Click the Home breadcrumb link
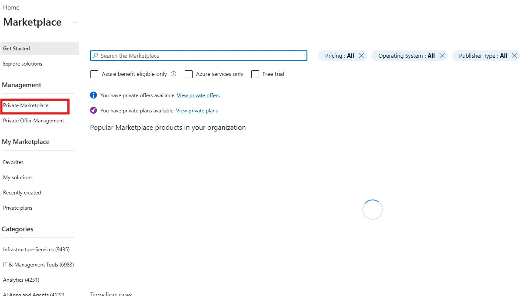 11,7
